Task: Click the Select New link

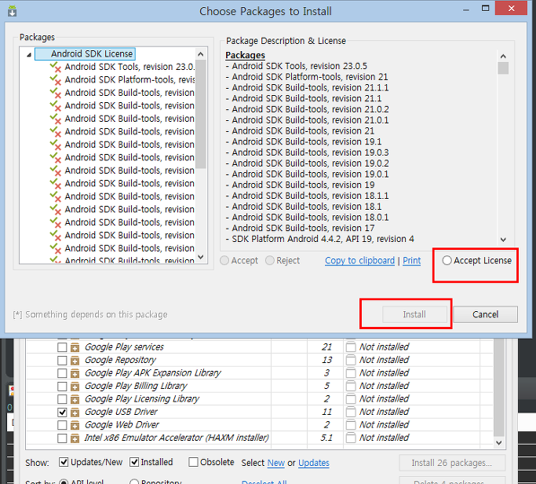Action: pos(276,463)
